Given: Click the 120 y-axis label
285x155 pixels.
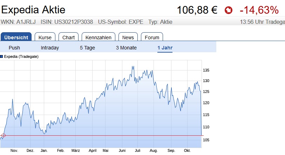Looking at the screenshot, I should click(206, 103).
